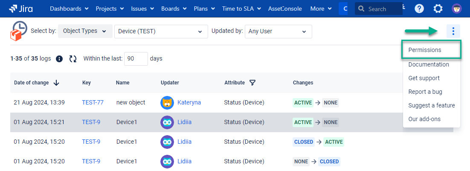
Task: Open the Any User dropdown
Action: click(x=278, y=31)
